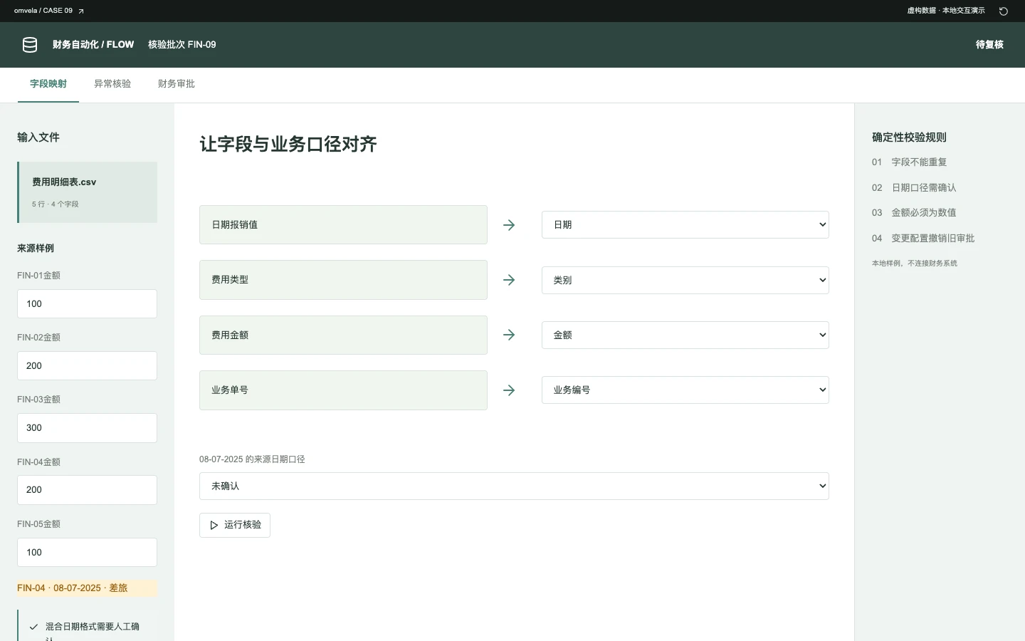Open the 类别 target field dropdown

(685, 280)
